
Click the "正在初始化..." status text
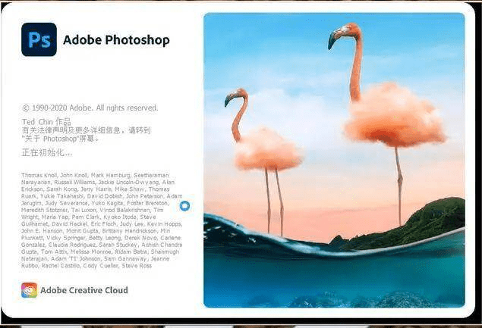coord(47,152)
